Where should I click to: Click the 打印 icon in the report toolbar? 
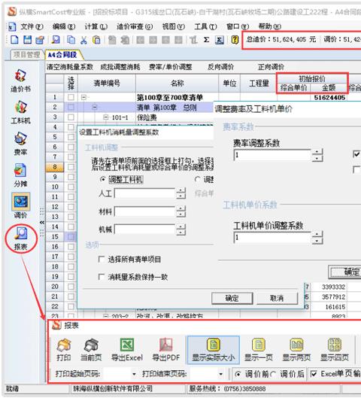click(64, 350)
